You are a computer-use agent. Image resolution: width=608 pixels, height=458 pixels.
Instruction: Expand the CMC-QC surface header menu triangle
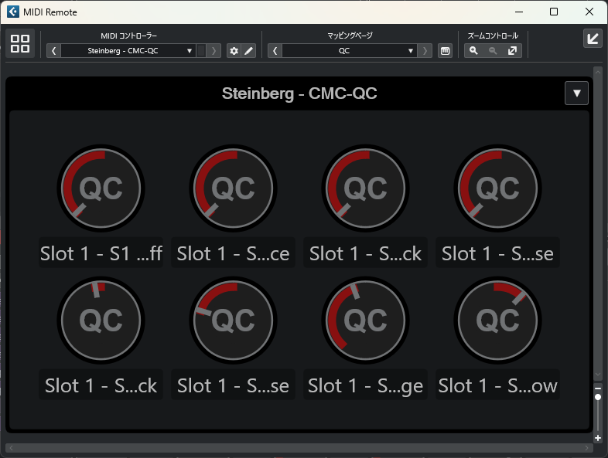pyautogui.click(x=576, y=93)
